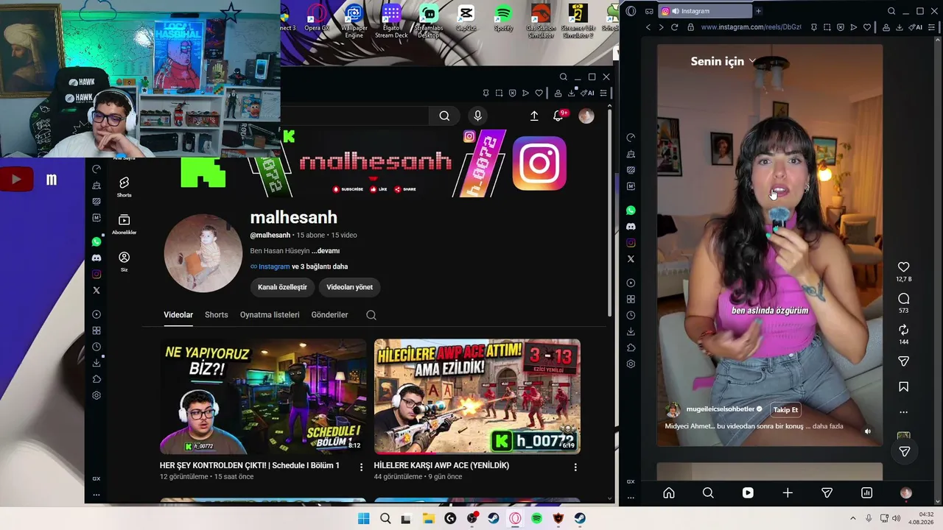Viewport: 943px width, 530px height.
Task: Click the YouTube search magnifier button
Action: click(444, 116)
